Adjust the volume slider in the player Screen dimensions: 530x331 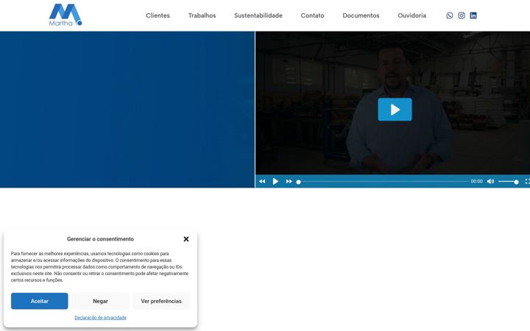508,182
